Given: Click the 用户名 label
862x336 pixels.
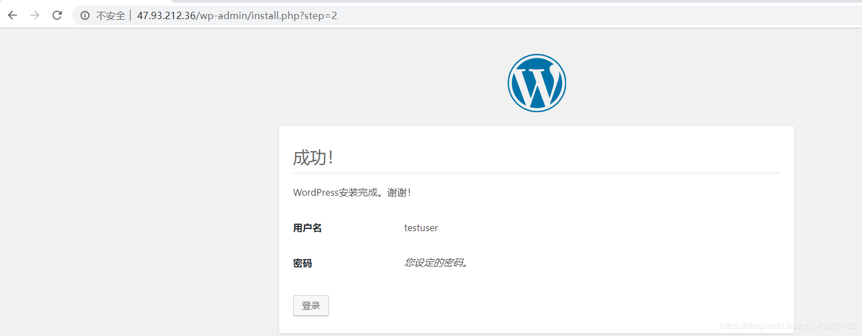Looking at the screenshot, I should (x=308, y=228).
